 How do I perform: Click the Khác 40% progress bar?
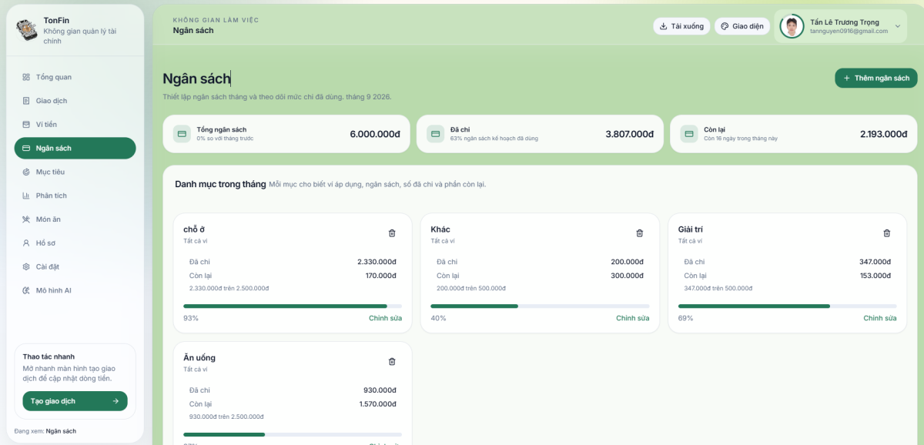pyautogui.click(x=540, y=306)
